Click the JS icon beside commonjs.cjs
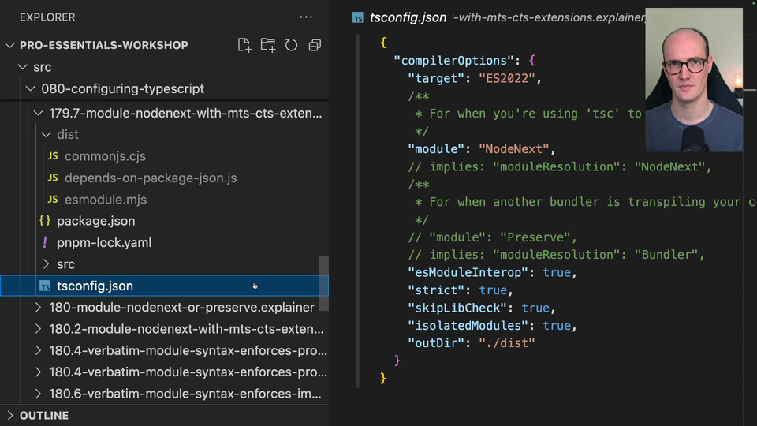 click(x=53, y=156)
